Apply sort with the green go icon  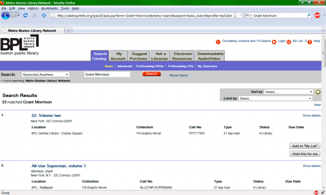click(318, 92)
